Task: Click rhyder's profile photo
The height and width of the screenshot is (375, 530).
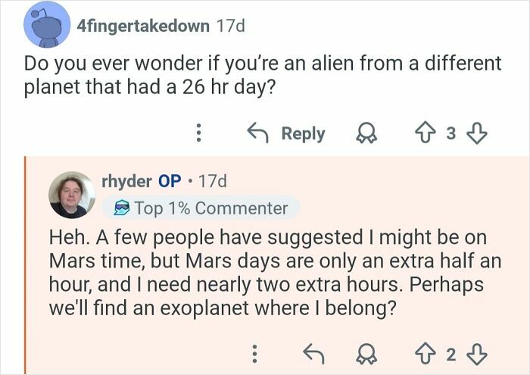Action: point(72,194)
